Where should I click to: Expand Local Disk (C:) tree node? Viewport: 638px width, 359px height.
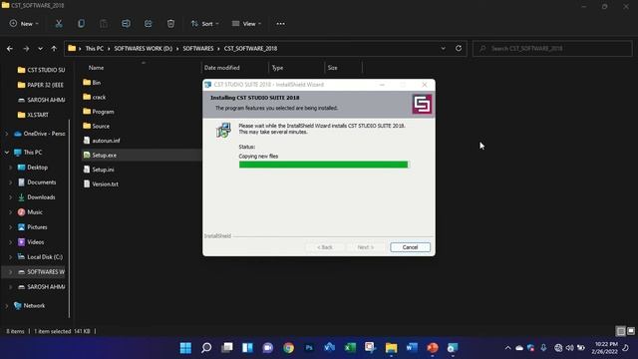click(x=11, y=257)
